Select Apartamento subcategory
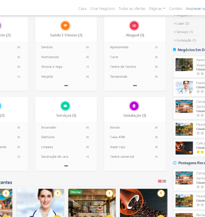 coord(119,47)
